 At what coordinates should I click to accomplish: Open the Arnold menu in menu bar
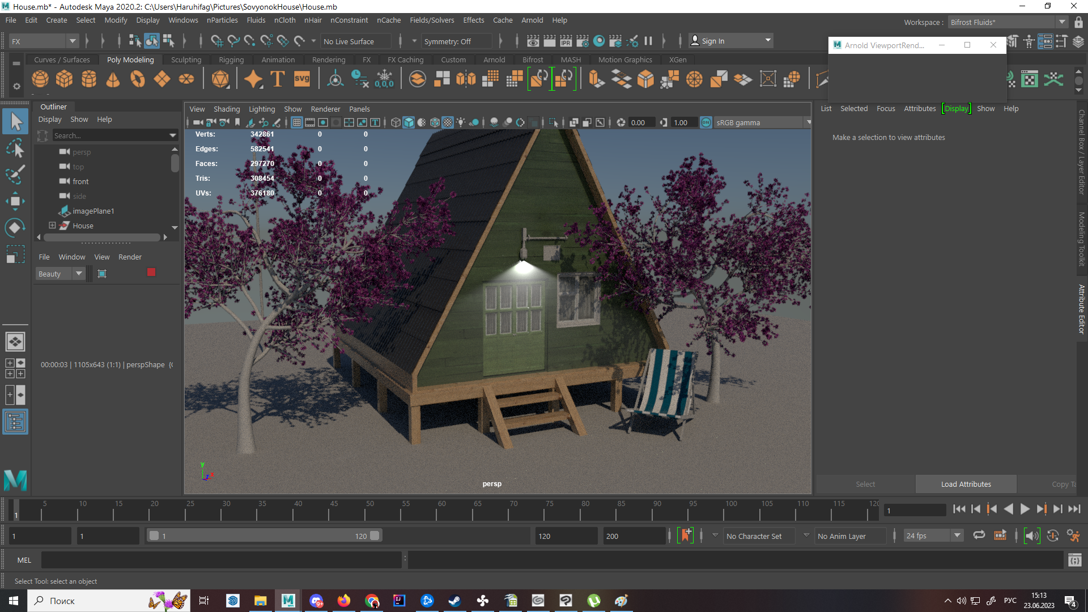(532, 20)
